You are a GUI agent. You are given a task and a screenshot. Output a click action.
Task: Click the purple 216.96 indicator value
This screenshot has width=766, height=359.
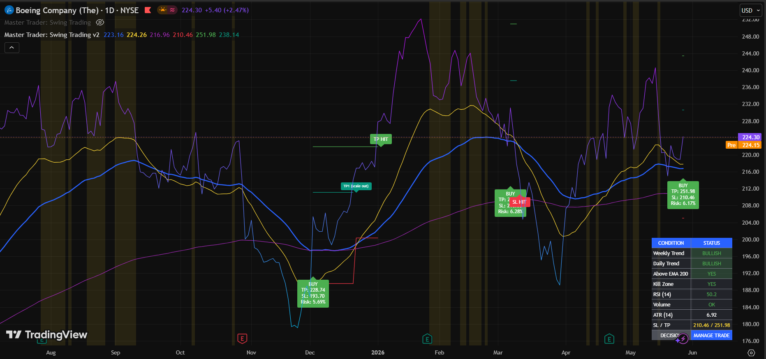coord(160,35)
